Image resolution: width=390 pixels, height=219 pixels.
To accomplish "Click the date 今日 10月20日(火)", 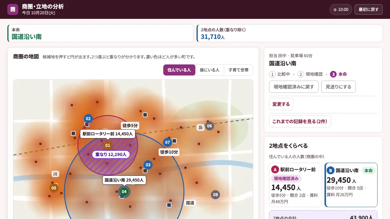I will coord(39,13).
